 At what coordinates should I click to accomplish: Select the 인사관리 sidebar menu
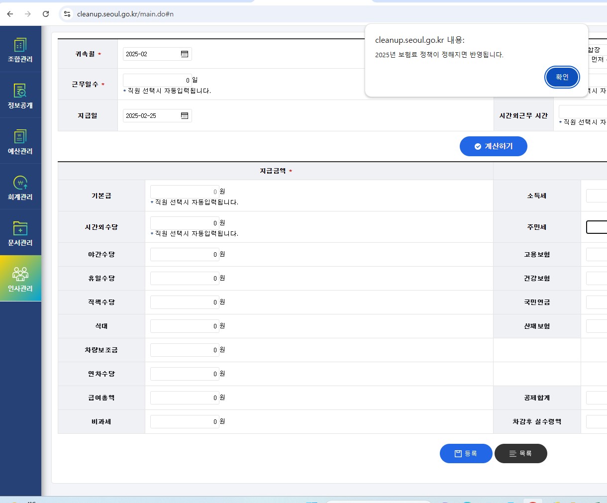click(20, 279)
